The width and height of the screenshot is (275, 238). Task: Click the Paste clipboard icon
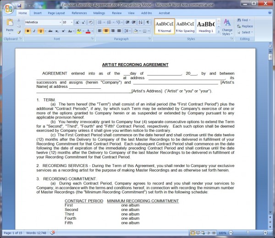point(10,23)
